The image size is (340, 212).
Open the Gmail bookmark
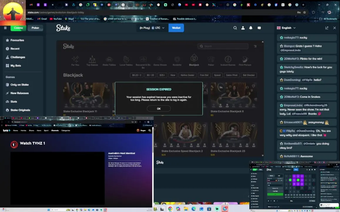42,19
